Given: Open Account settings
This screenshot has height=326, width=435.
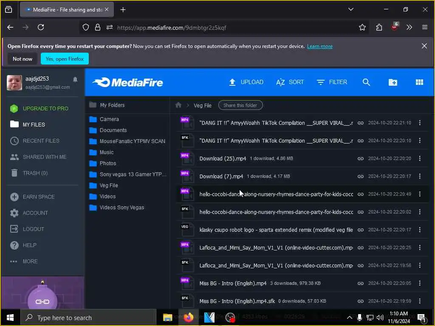Looking at the screenshot, I should [x=29, y=213].
